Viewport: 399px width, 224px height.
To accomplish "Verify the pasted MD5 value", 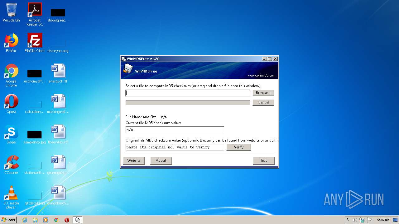I will pos(239,147).
